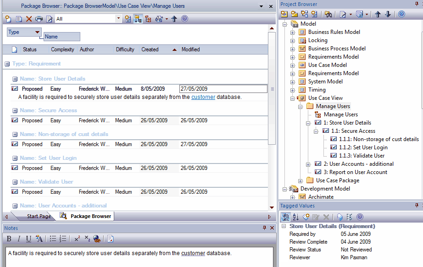This screenshot has height=267, width=423.
Task: Toggle bold formatting in the Notes toolbar
Action: pos(9,239)
